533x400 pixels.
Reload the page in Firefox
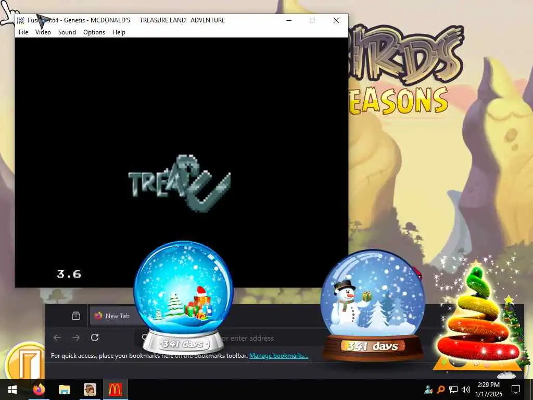pyautogui.click(x=95, y=337)
